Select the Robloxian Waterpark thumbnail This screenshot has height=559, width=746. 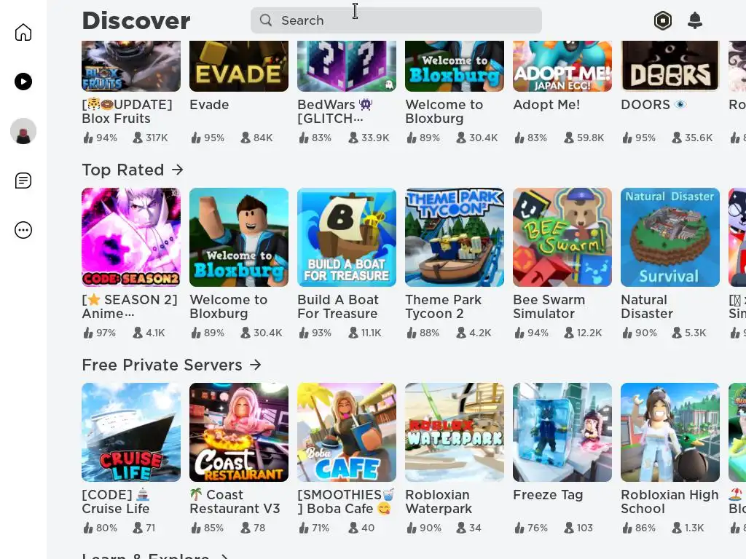[455, 432]
